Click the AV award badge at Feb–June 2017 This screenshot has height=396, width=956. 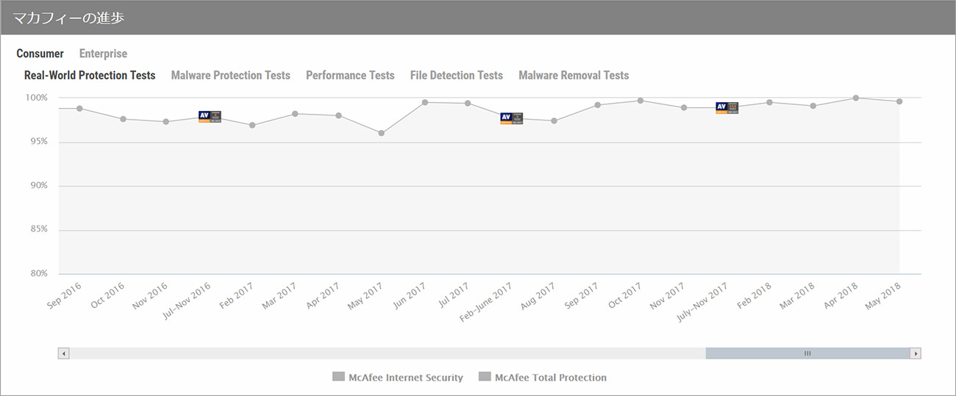tap(511, 118)
